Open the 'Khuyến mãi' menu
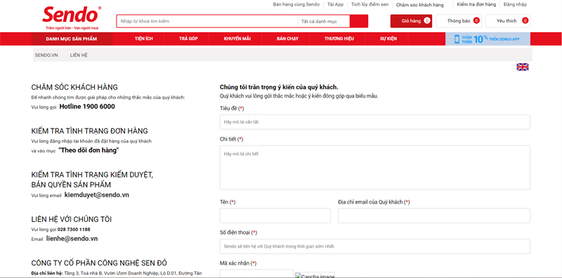 pyautogui.click(x=237, y=39)
